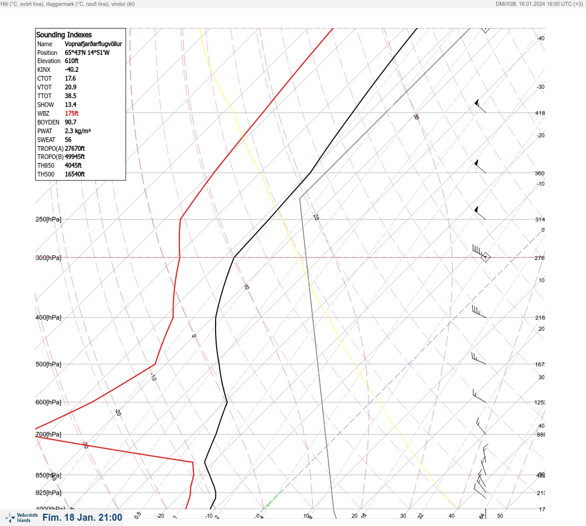Click the elevation value 610ft

(x=72, y=61)
